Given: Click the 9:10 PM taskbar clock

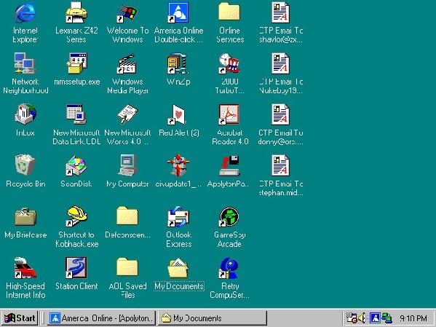Looking at the screenshot, I should 413,318.
